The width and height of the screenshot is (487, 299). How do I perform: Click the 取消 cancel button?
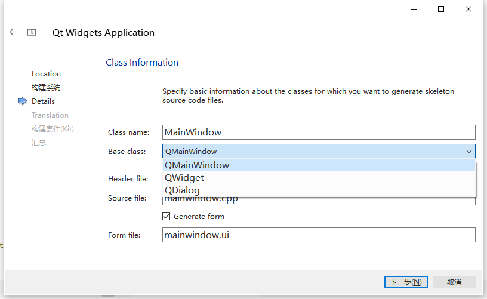tap(454, 282)
